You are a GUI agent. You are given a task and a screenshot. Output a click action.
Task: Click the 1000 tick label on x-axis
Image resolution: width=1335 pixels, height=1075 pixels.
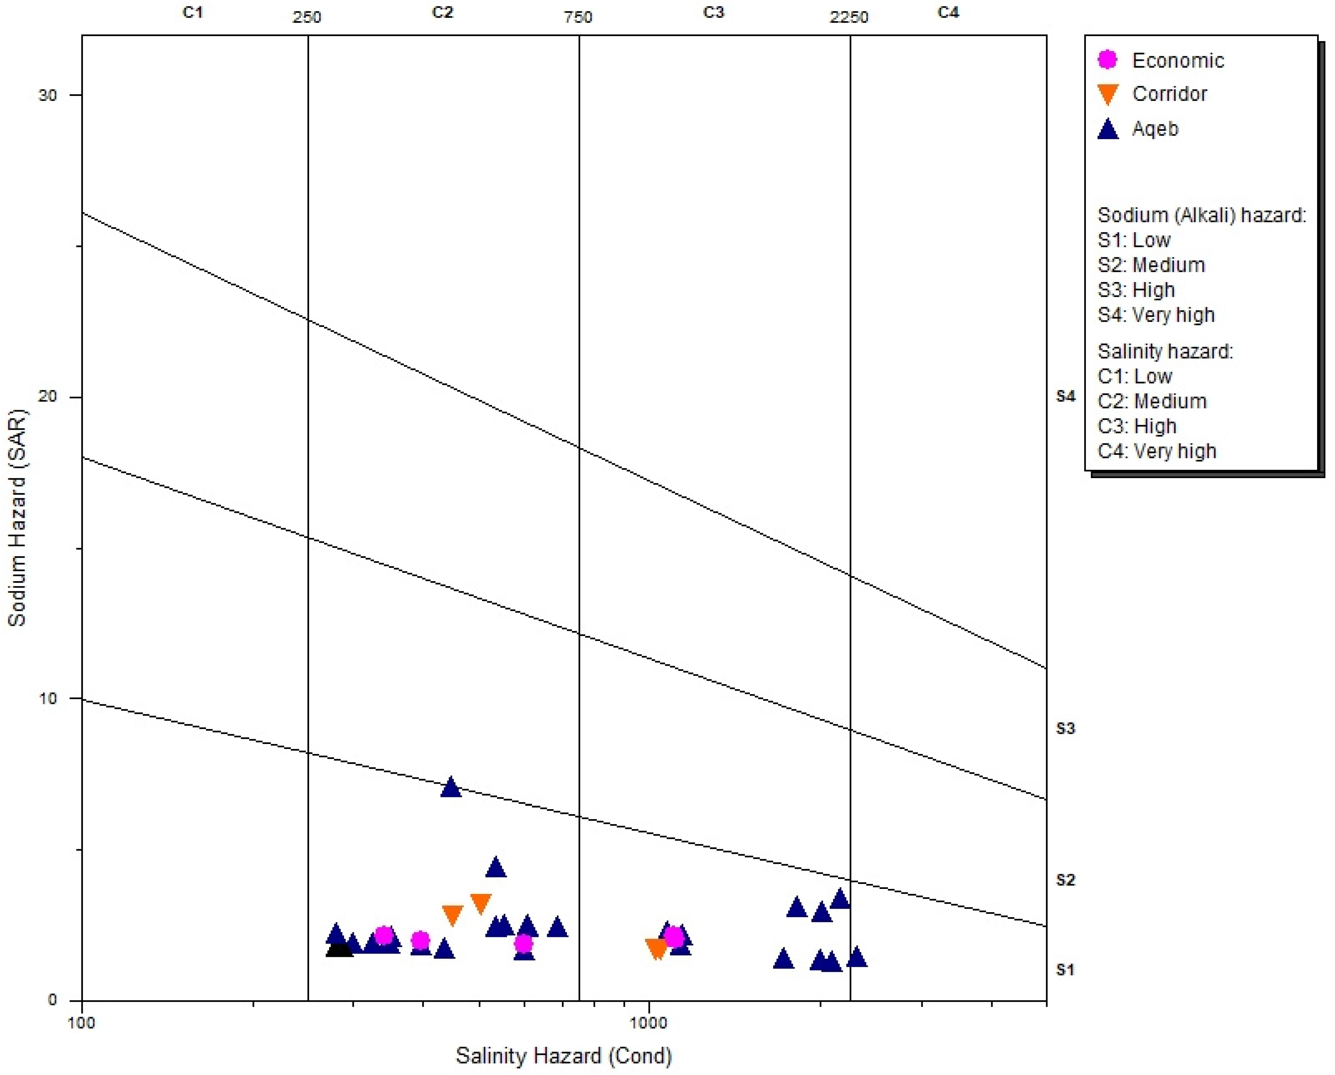coord(649,1022)
